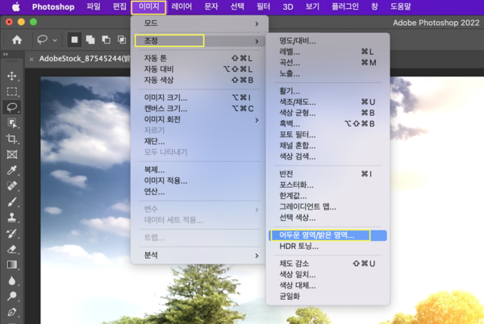Open 레벨 adjustment

[328, 52]
